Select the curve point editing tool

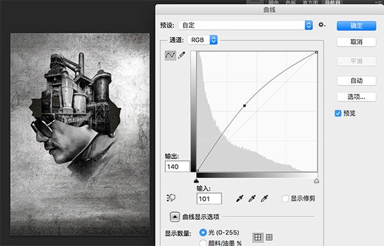pyautogui.click(x=170, y=55)
